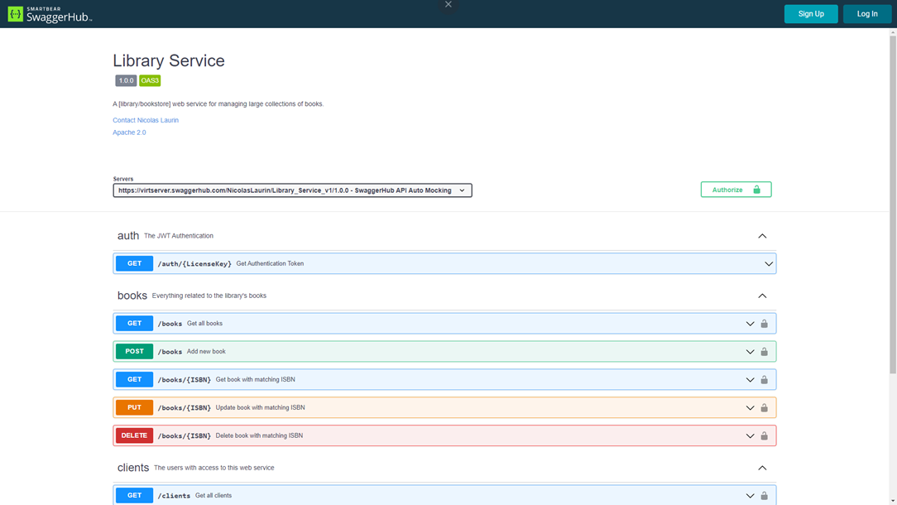Click 'The JWT Authentication' description
The width and height of the screenshot is (897, 505).
click(x=179, y=236)
